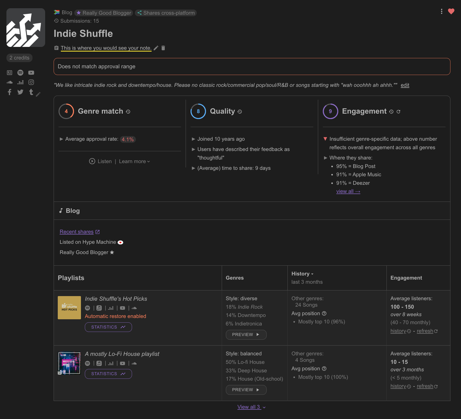
Task: Open Statistics for Indie Shuffle's Hot Picks
Action: [x=108, y=327]
